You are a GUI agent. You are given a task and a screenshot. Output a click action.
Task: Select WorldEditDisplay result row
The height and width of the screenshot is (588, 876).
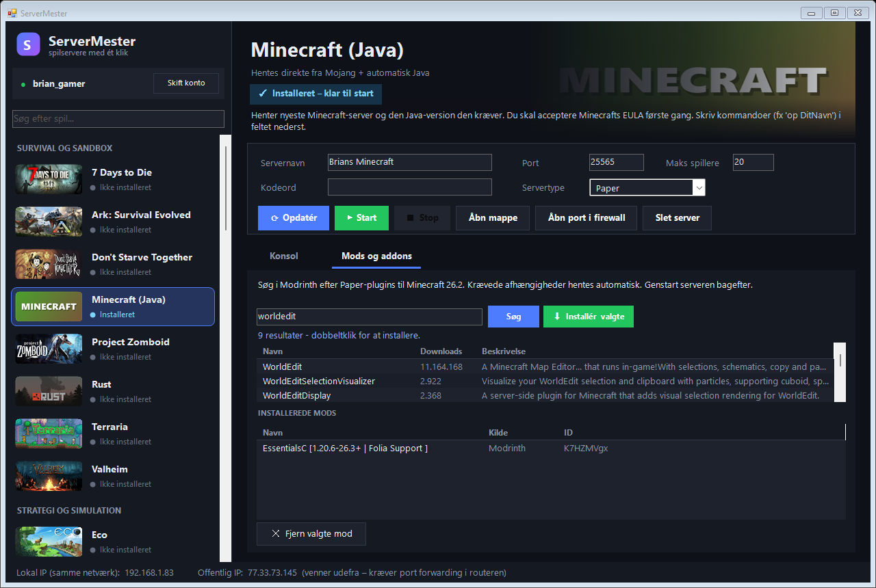pyautogui.click(x=545, y=395)
